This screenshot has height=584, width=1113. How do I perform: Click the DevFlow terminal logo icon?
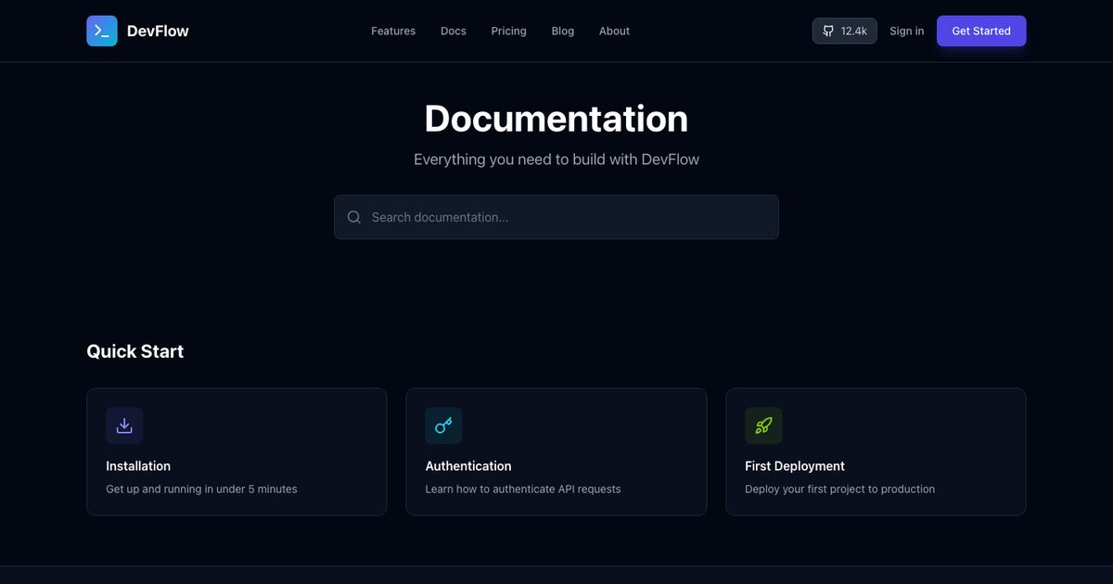[102, 31]
